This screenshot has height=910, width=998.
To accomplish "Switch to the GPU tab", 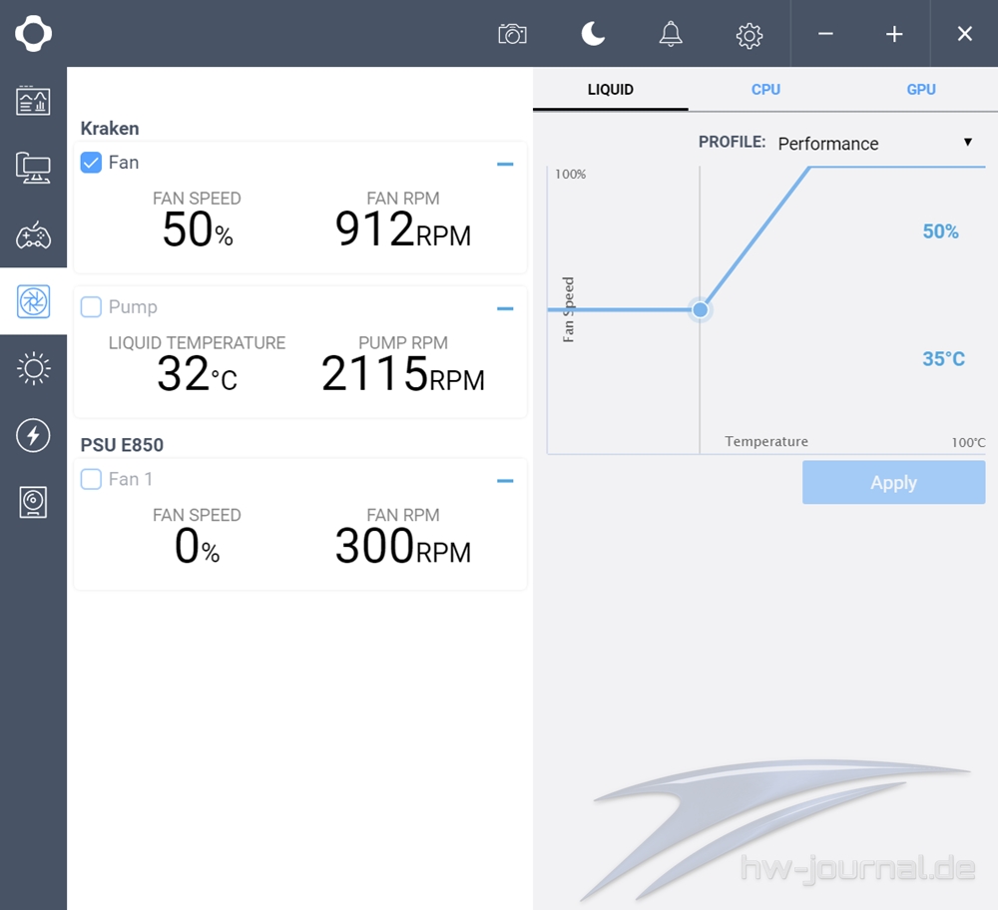I will pos(921,90).
